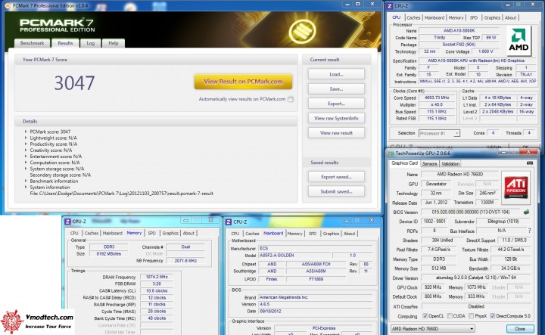The height and width of the screenshot is (335, 545).
Task: Click the motherboard Model A85F2-A GOLDEN field
Action: (x=294, y=255)
